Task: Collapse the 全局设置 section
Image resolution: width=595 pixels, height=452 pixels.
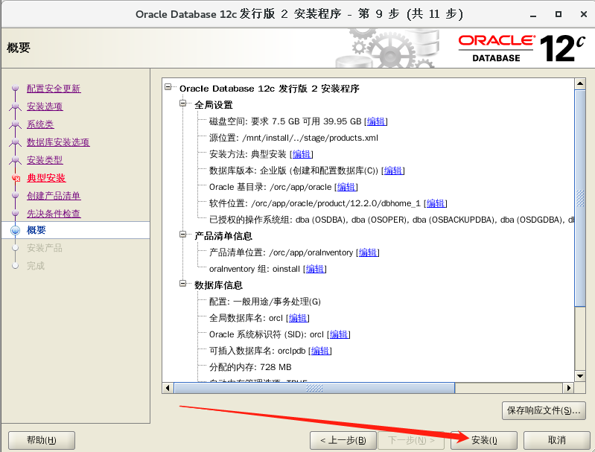Action: click(183, 104)
